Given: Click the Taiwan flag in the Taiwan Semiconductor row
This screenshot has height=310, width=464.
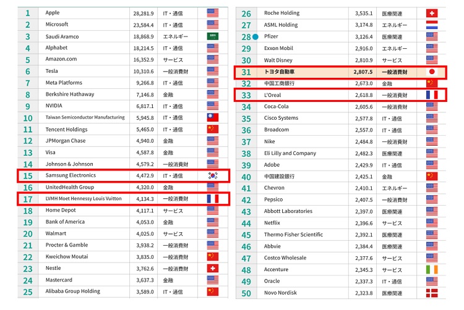Looking at the screenshot, I should (212, 117).
